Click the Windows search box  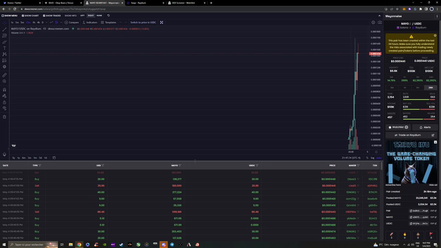33,244
